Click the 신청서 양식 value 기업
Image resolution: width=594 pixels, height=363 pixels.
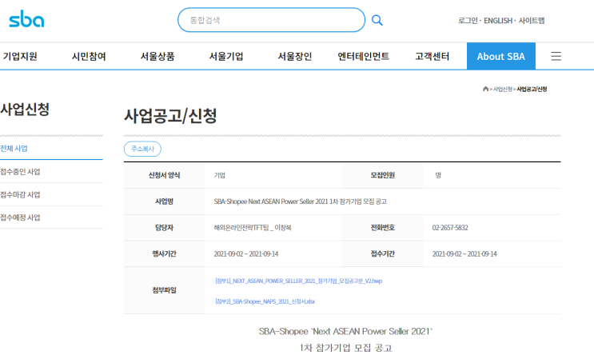coord(219,175)
